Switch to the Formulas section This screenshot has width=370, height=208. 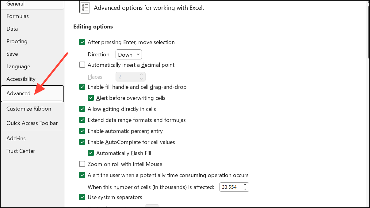coord(17,16)
